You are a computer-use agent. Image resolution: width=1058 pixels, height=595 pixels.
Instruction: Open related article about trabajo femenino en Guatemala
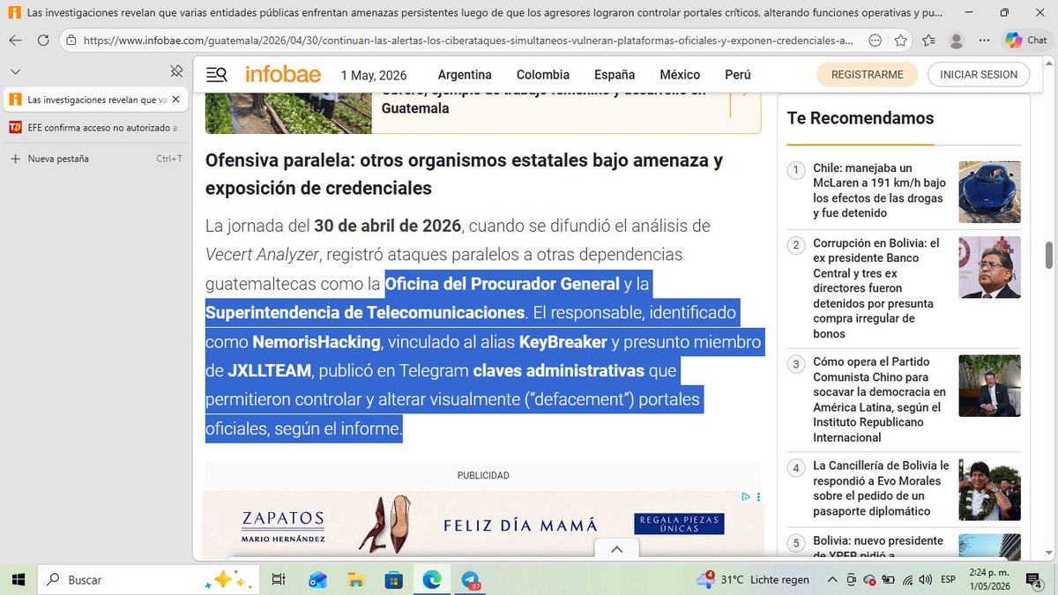(x=544, y=100)
